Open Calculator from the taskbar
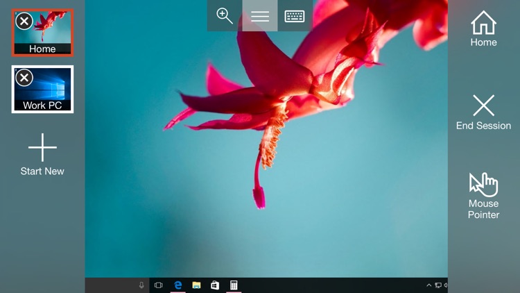 (234, 285)
